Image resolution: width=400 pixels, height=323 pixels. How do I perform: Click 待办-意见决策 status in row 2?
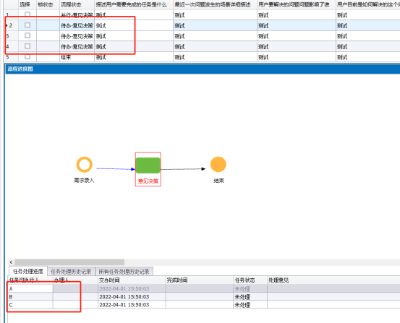point(77,26)
